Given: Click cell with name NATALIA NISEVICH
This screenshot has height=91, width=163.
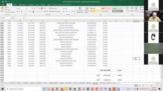Looking at the screenshot, I should [66, 59].
